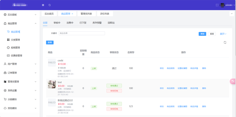Select the 已下架 filter tab
Screen dimensions: 236x117
coord(83,23)
